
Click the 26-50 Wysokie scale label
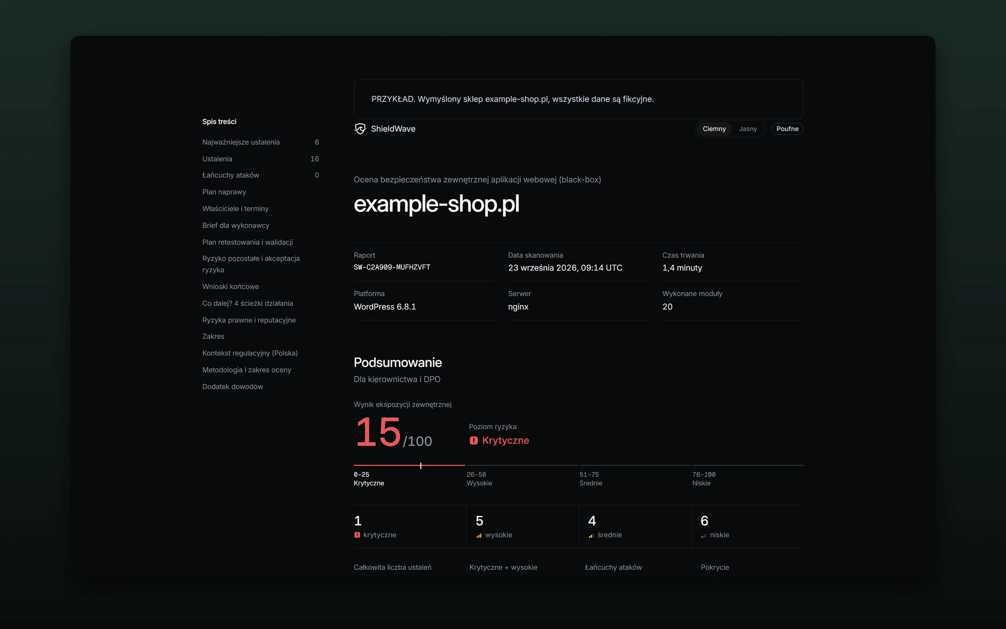tap(479, 479)
